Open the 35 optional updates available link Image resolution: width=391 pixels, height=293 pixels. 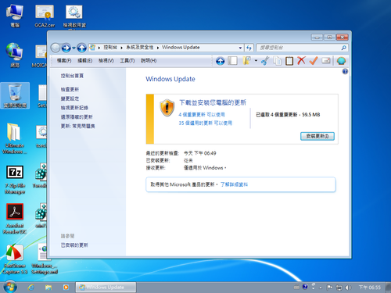206,123
